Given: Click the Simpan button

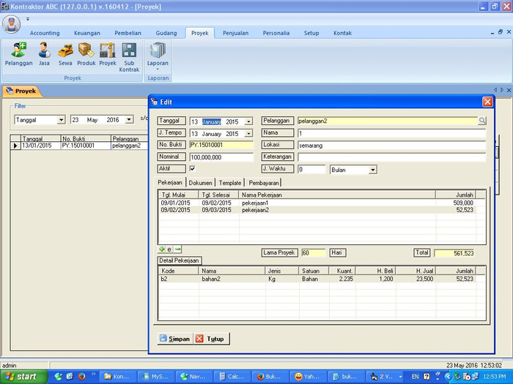Looking at the screenshot, I should coord(174,339).
